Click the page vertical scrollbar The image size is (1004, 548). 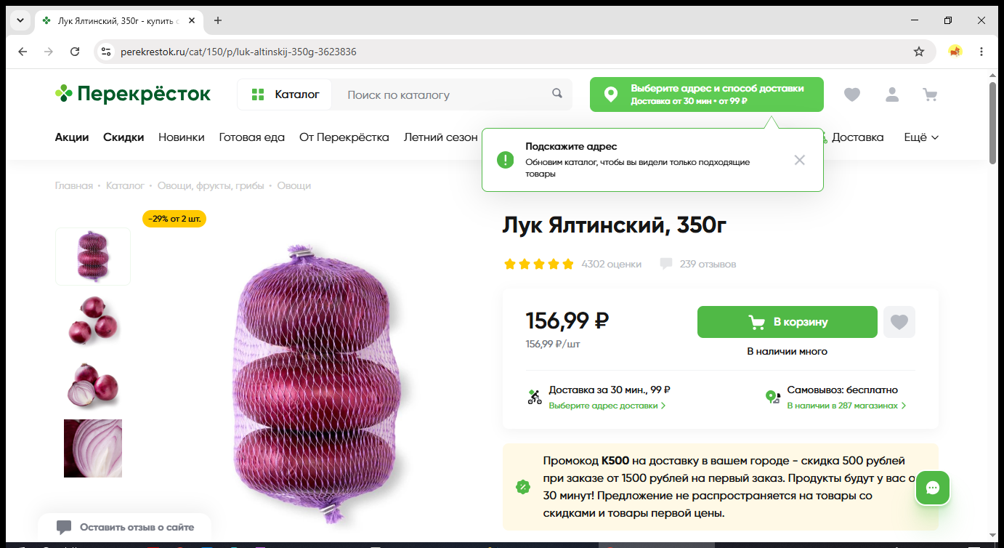click(x=993, y=124)
